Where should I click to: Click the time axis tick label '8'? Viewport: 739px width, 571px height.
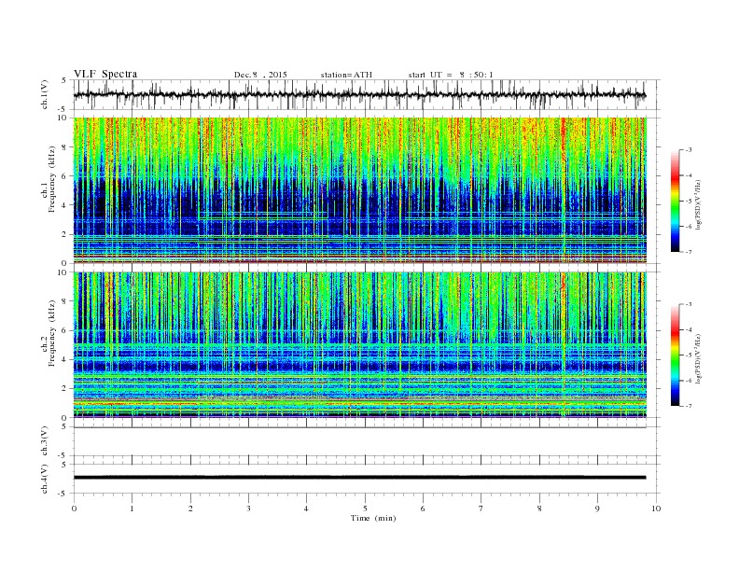click(539, 508)
